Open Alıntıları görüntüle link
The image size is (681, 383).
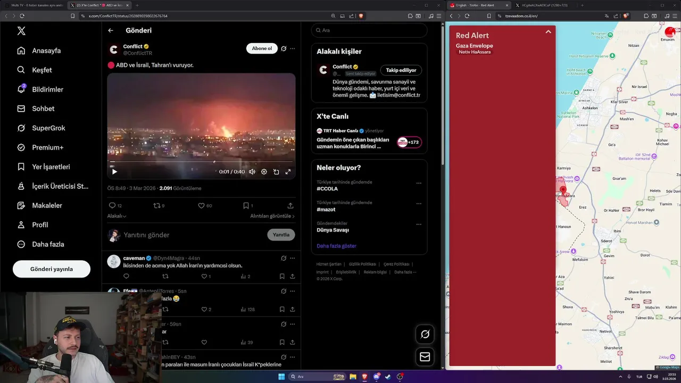(272, 216)
